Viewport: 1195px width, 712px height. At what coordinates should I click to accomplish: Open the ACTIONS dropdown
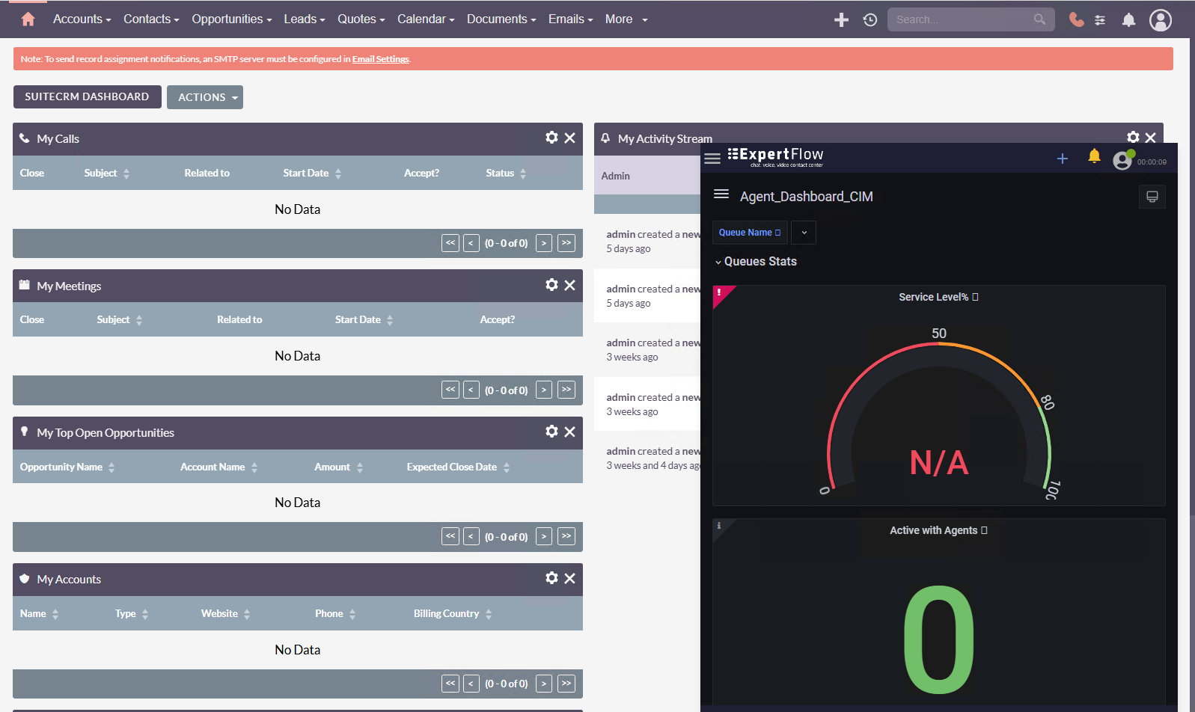[x=205, y=97]
